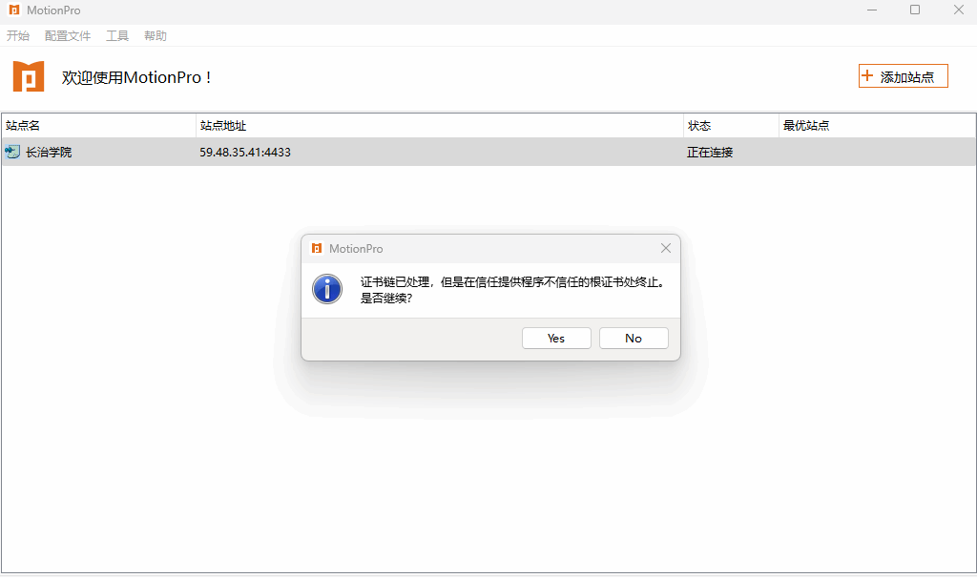
Task: Sort by the 站点地址 column header
Action: (223, 126)
